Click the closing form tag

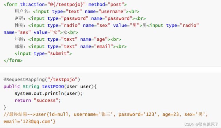[x=13, y=60]
